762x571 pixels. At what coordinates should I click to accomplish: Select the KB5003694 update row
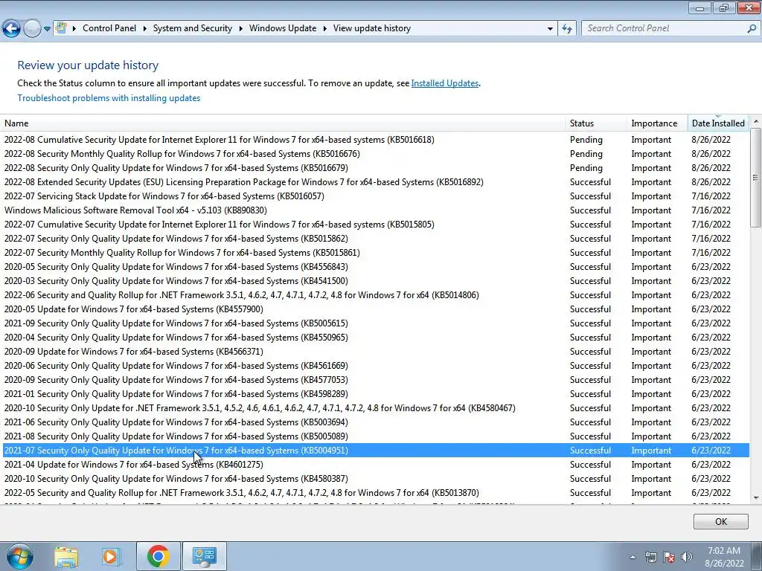[374, 422]
